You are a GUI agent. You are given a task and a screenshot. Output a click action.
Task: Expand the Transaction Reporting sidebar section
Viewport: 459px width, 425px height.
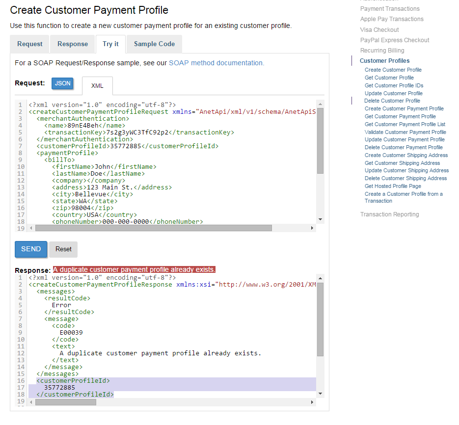point(389,214)
